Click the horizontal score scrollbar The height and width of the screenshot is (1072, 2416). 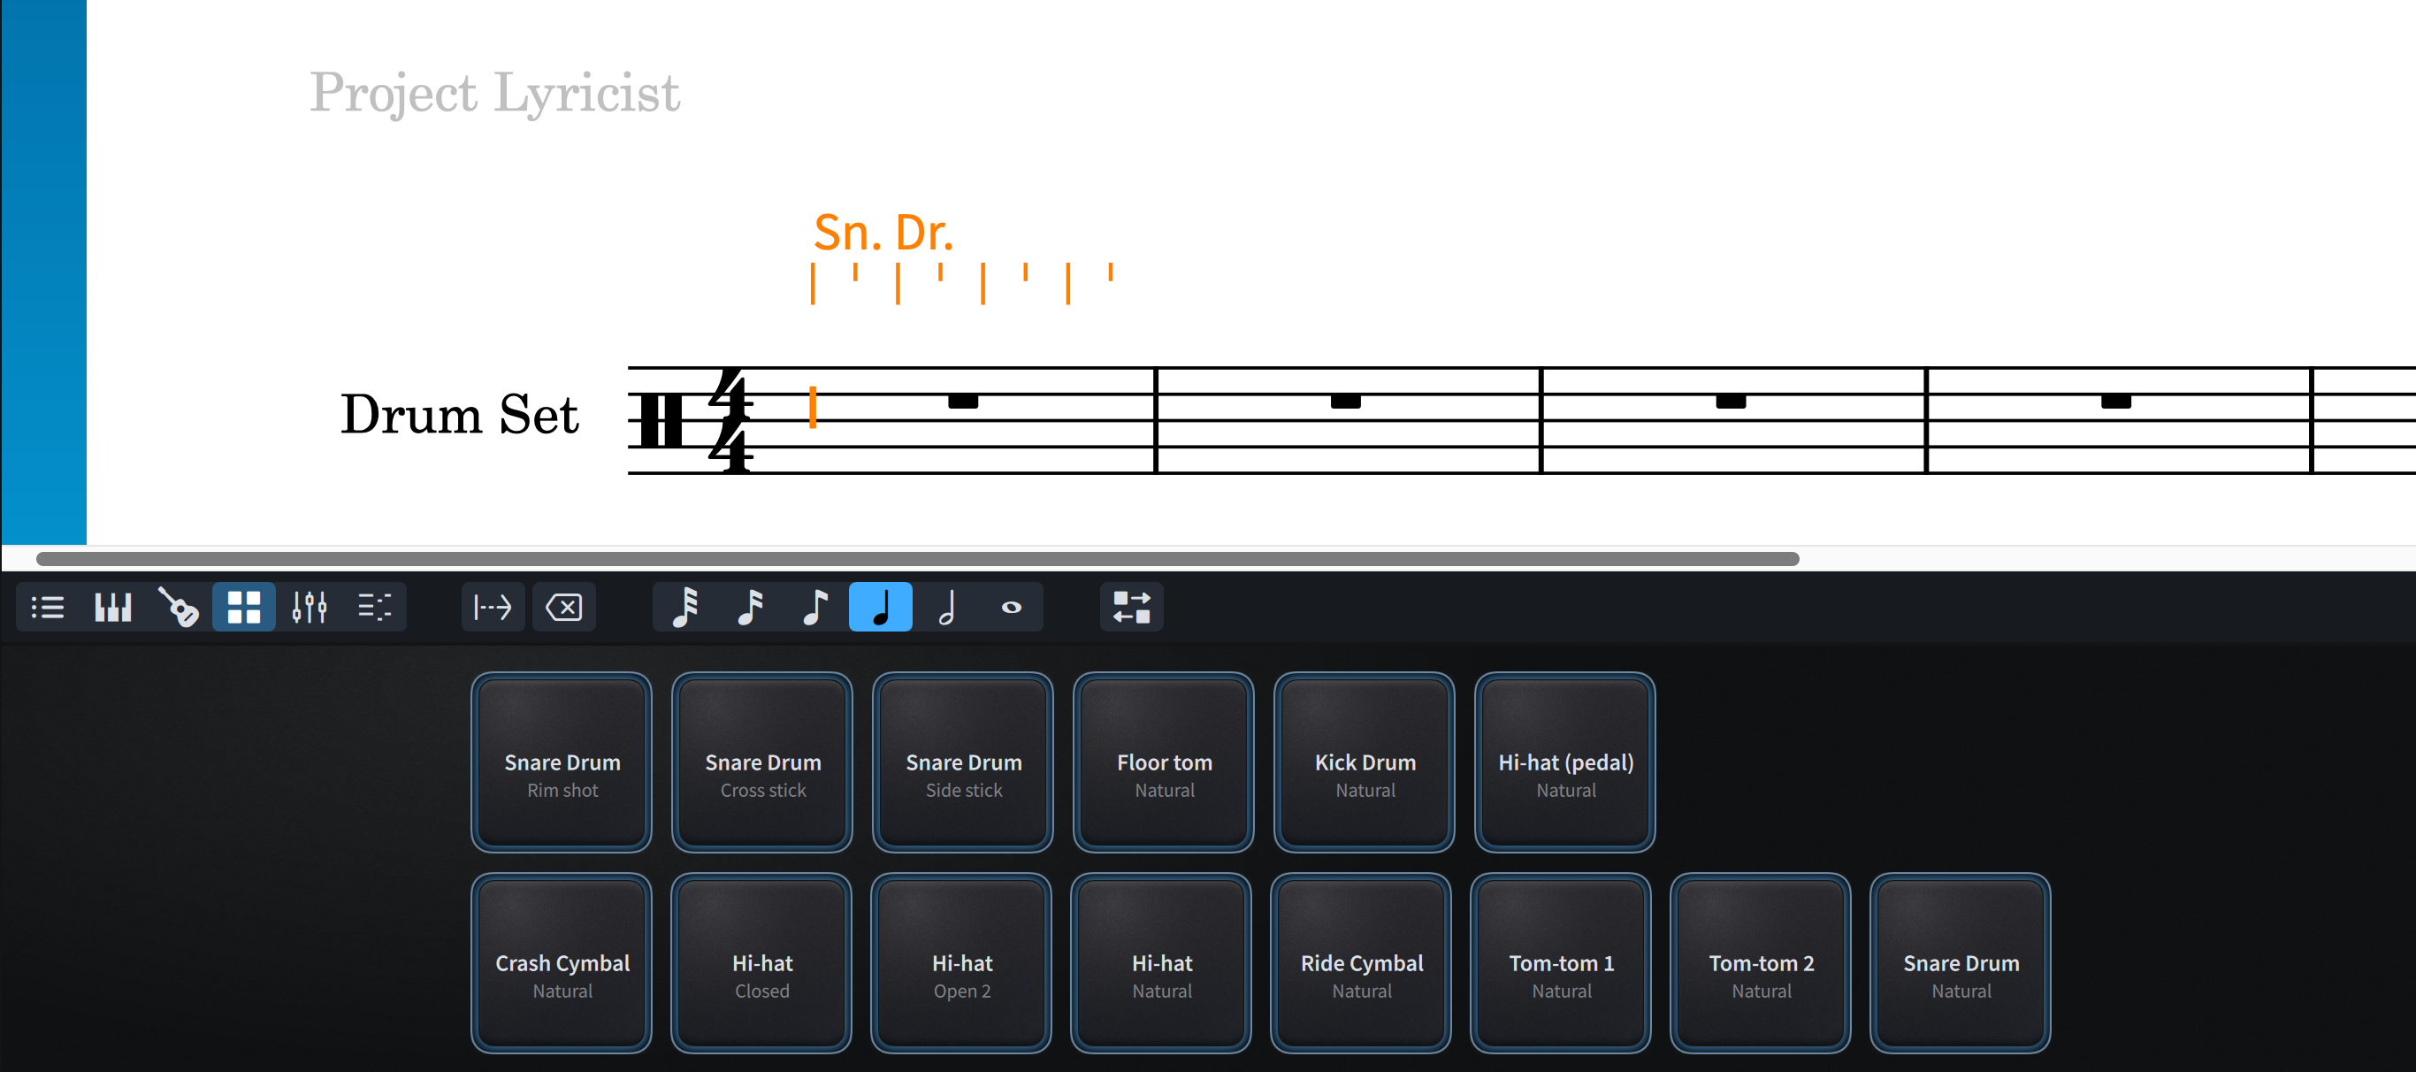(x=916, y=559)
